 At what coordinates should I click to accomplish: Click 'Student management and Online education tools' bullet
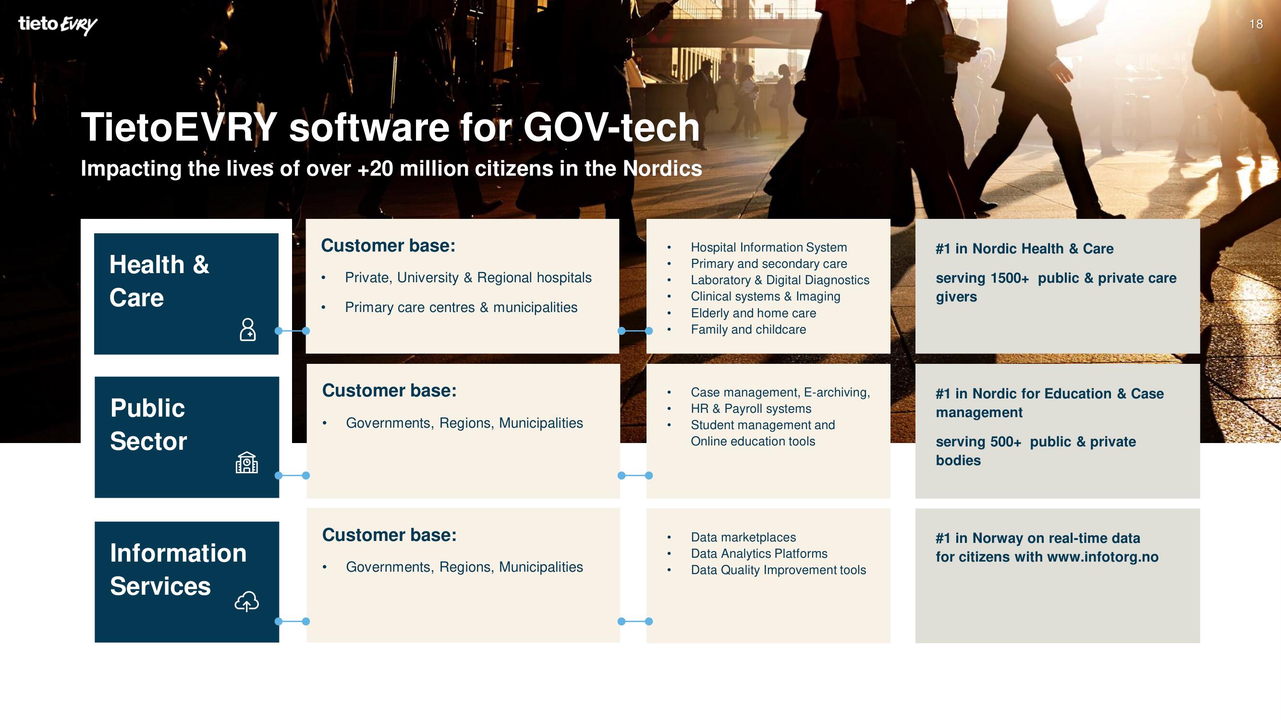pos(762,433)
